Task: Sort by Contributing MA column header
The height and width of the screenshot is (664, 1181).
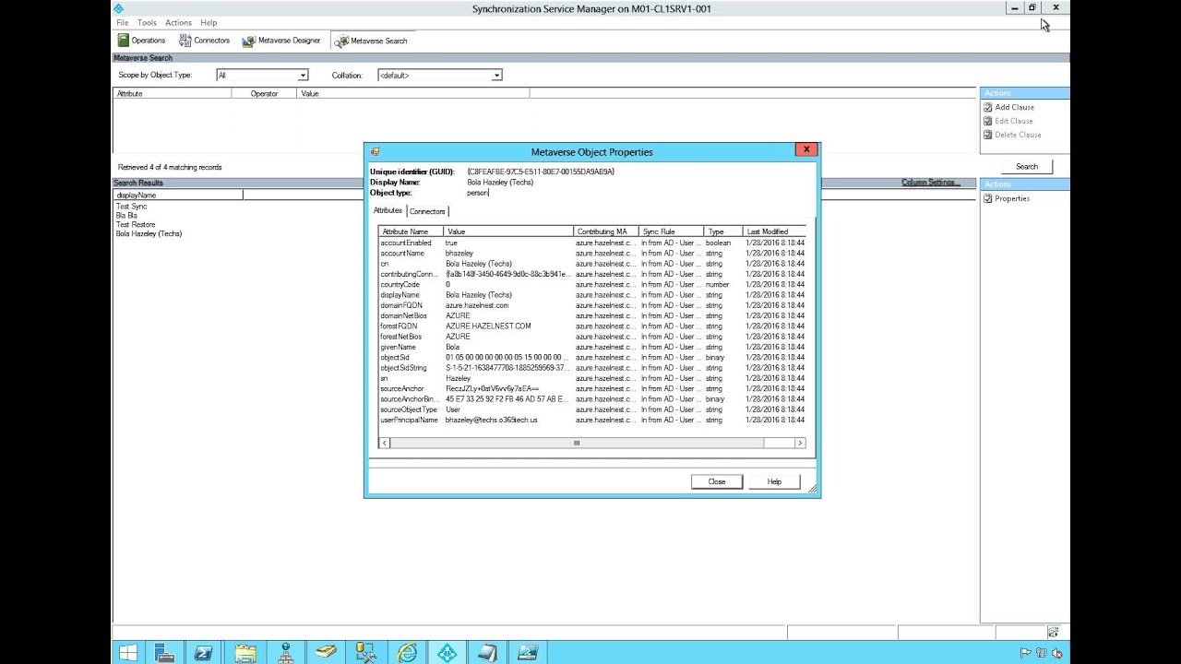Action: [606, 231]
